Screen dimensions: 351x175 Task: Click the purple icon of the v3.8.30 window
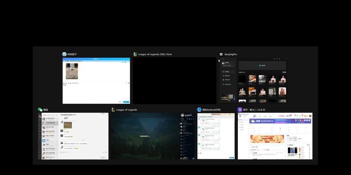pos(240,110)
